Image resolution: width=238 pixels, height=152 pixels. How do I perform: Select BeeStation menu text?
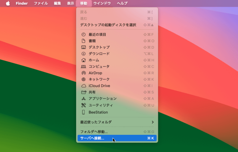point(98,112)
